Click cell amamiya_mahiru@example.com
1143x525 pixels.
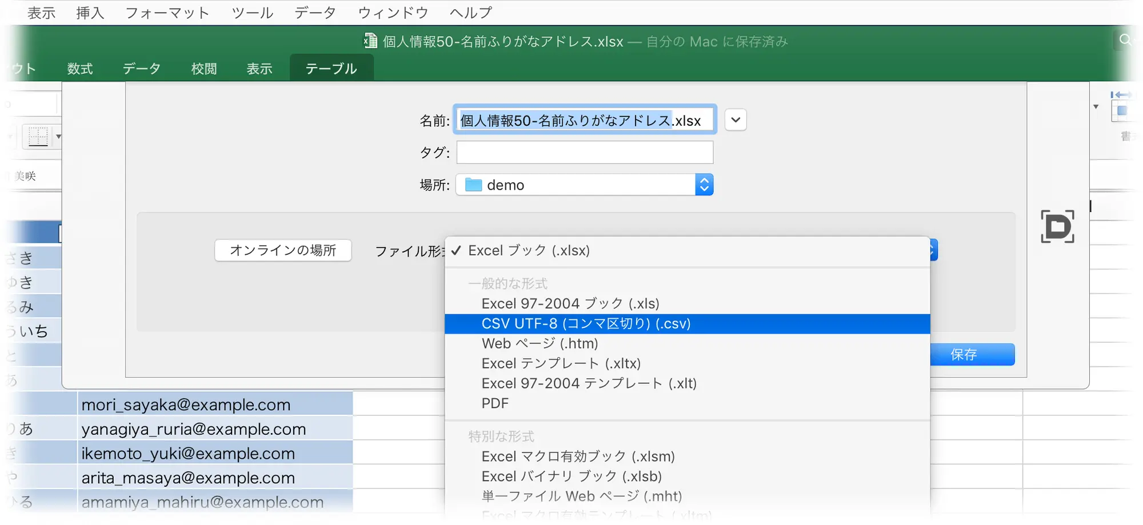(x=215, y=502)
